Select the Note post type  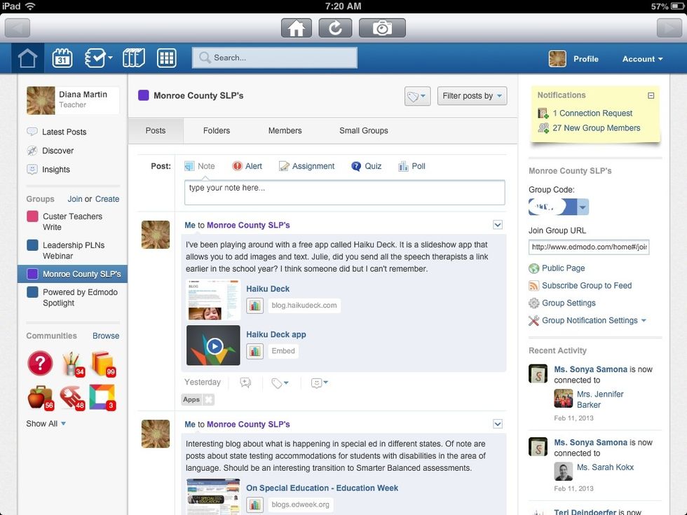click(x=200, y=166)
